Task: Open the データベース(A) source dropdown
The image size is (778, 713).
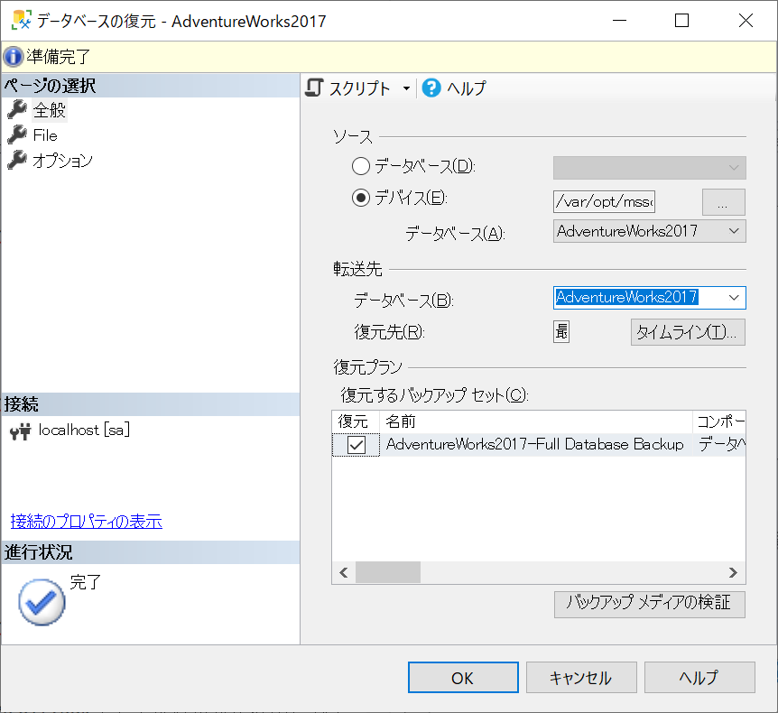Action: (x=650, y=231)
